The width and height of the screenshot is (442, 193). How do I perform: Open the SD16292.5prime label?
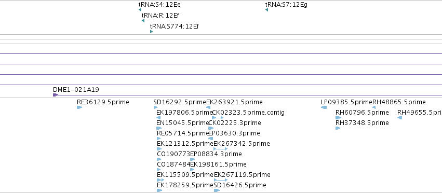(x=180, y=102)
